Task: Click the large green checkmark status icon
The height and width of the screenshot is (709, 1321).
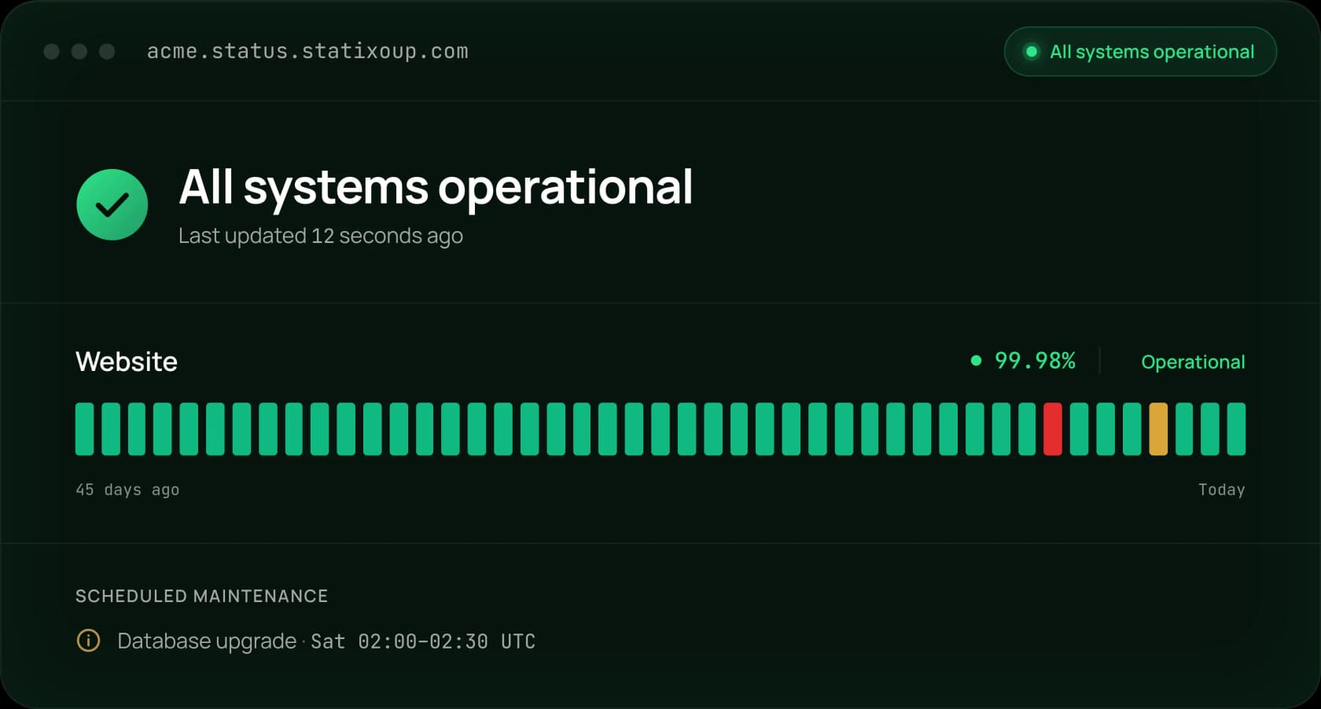Action: click(112, 204)
